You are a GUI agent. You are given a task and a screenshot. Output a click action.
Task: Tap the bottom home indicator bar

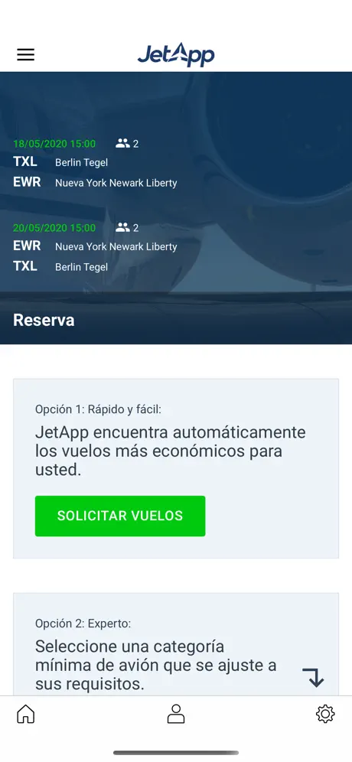coord(176,753)
